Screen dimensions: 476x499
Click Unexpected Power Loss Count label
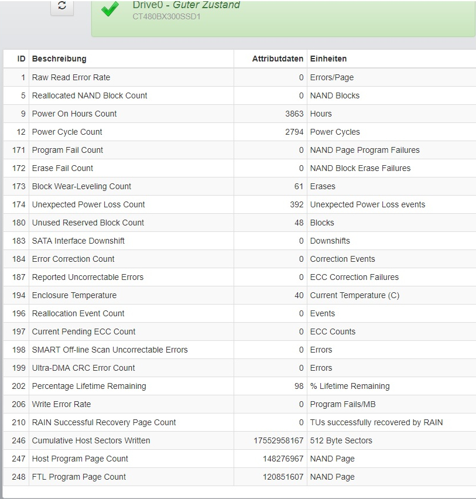88,204
